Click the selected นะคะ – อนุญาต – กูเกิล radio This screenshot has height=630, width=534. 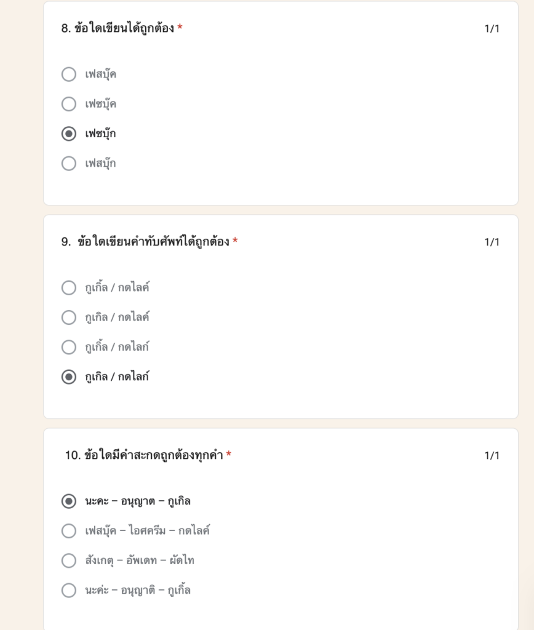tap(69, 501)
